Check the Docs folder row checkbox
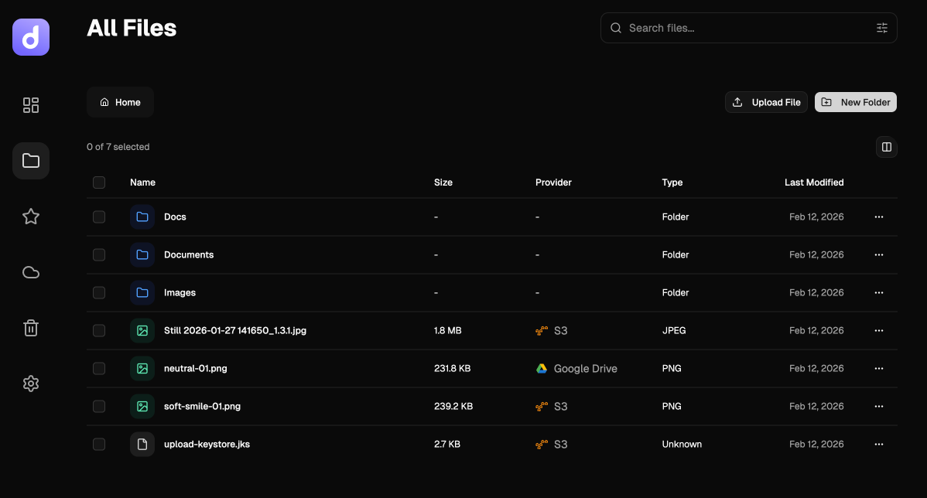Screen dimensions: 927x498 pyautogui.click(x=99, y=217)
